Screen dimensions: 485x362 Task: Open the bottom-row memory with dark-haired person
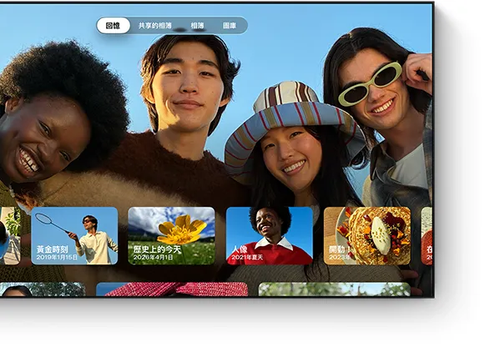[x=43, y=289]
